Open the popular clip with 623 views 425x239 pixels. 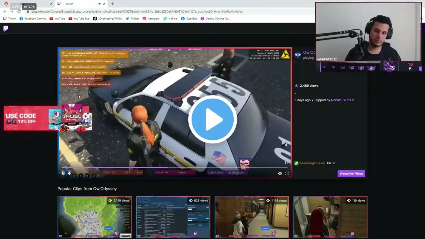[173, 217]
